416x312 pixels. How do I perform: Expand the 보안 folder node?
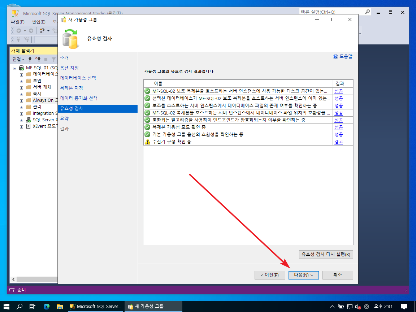coord(22,81)
